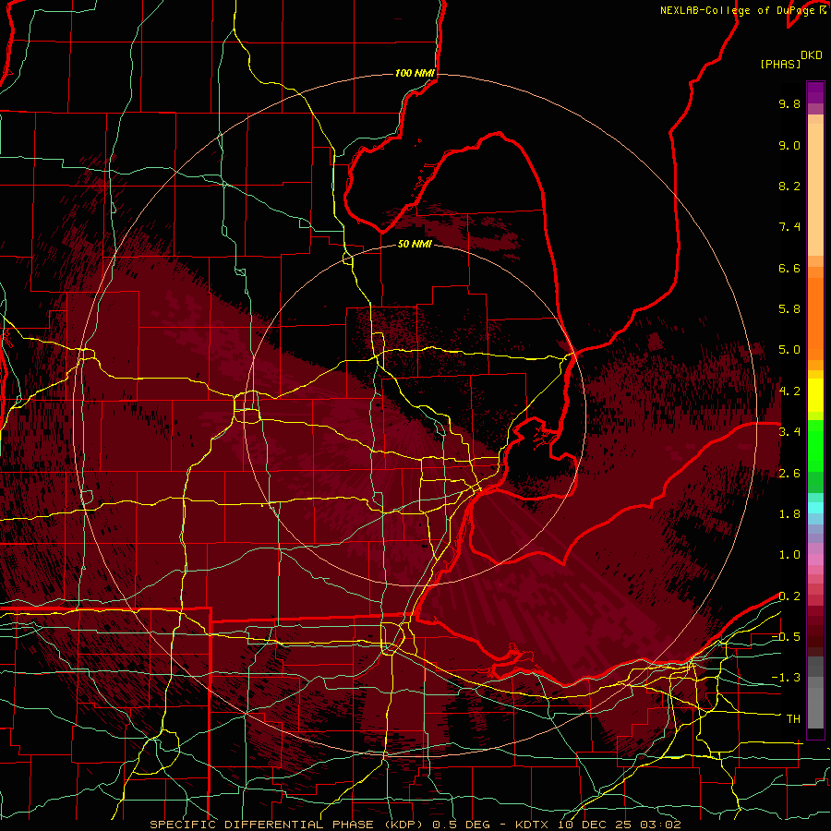Click the 100 NMI range ring label
The image size is (831, 831).
click(x=415, y=73)
